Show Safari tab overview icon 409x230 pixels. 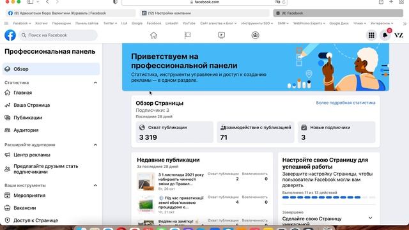[x=401, y=2]
